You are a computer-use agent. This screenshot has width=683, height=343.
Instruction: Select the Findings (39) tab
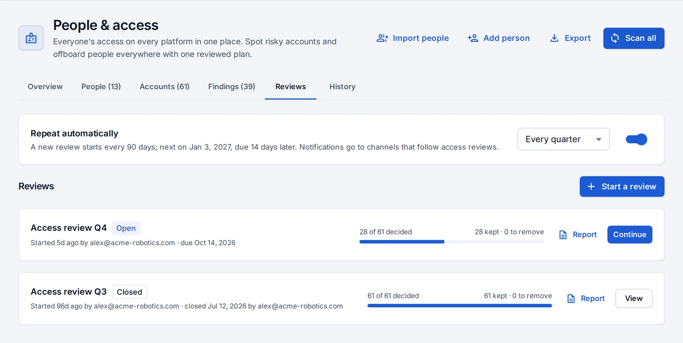click(232, 86)
